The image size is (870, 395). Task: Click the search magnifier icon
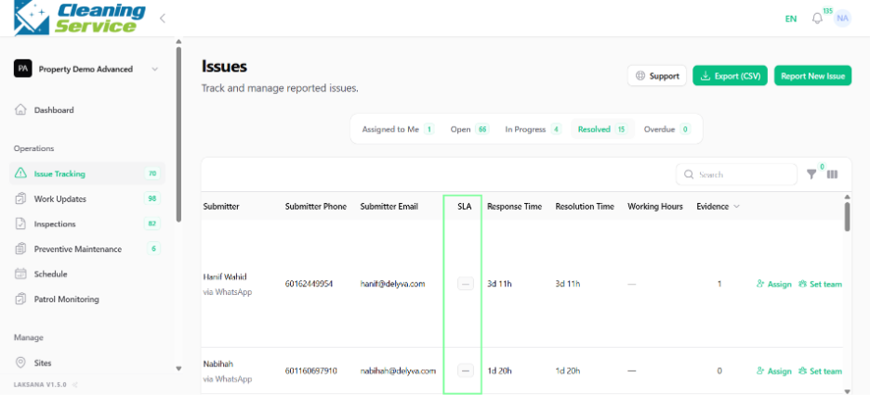[x=689, y=174]
